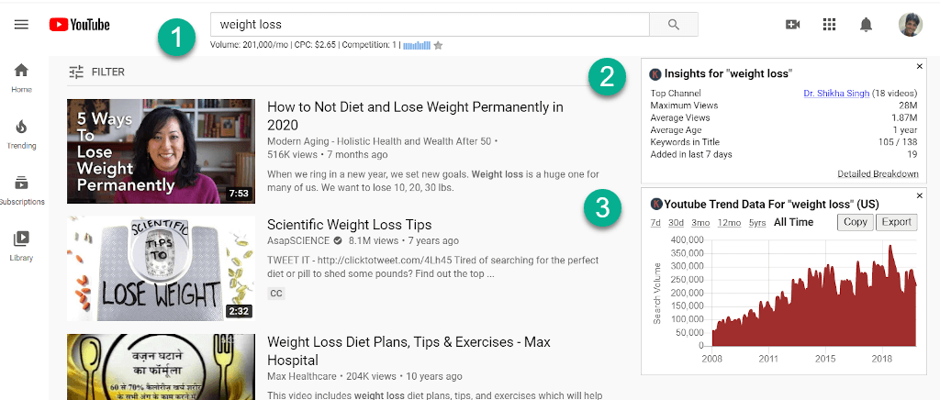This screenshot has width=940, height=400.
Task: Click the 7:53 duration badge
Action: 240,194
